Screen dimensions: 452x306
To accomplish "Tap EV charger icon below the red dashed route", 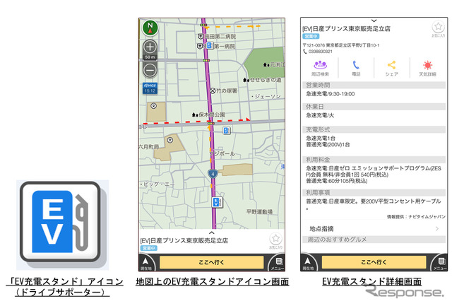I will click(227, 131).
